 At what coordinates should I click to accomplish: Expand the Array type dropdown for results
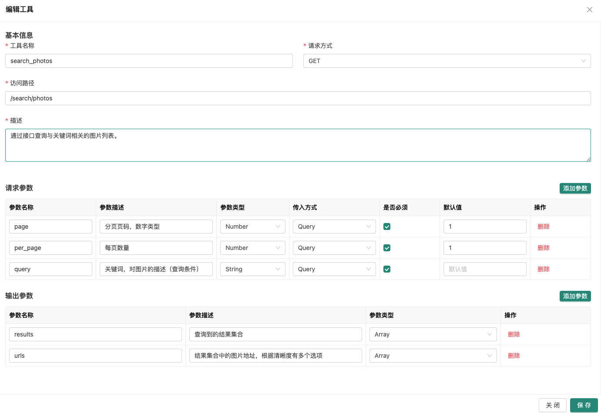pos(433,334)
